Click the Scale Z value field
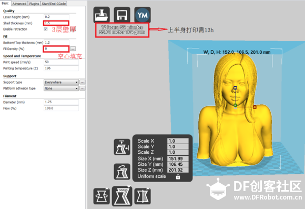Image resolution: width=305 pixels, height=209 pixels. pyautogui.click(x=178, y=152)
